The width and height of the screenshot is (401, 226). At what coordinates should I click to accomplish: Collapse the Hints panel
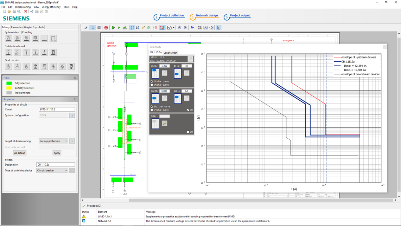[75, 78]
